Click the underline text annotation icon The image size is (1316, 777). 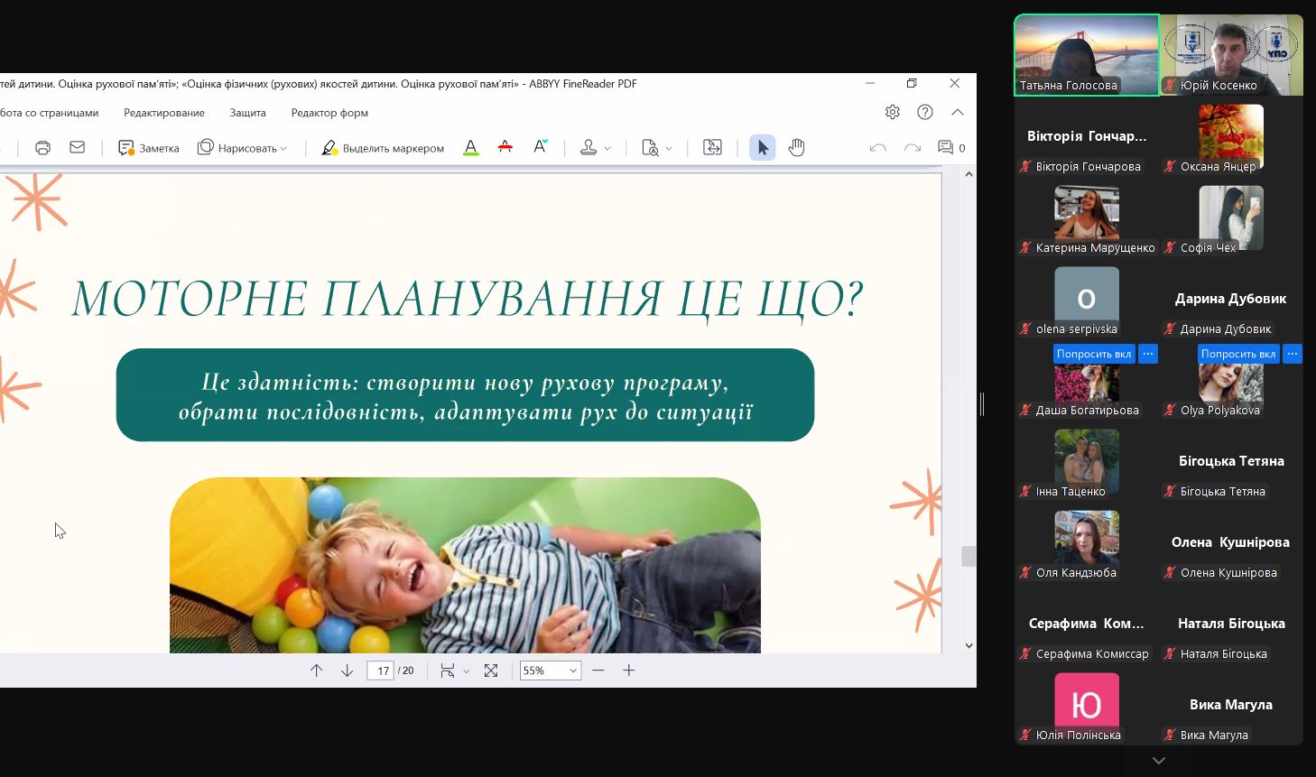pyautogui.click(x=470, y=148)
